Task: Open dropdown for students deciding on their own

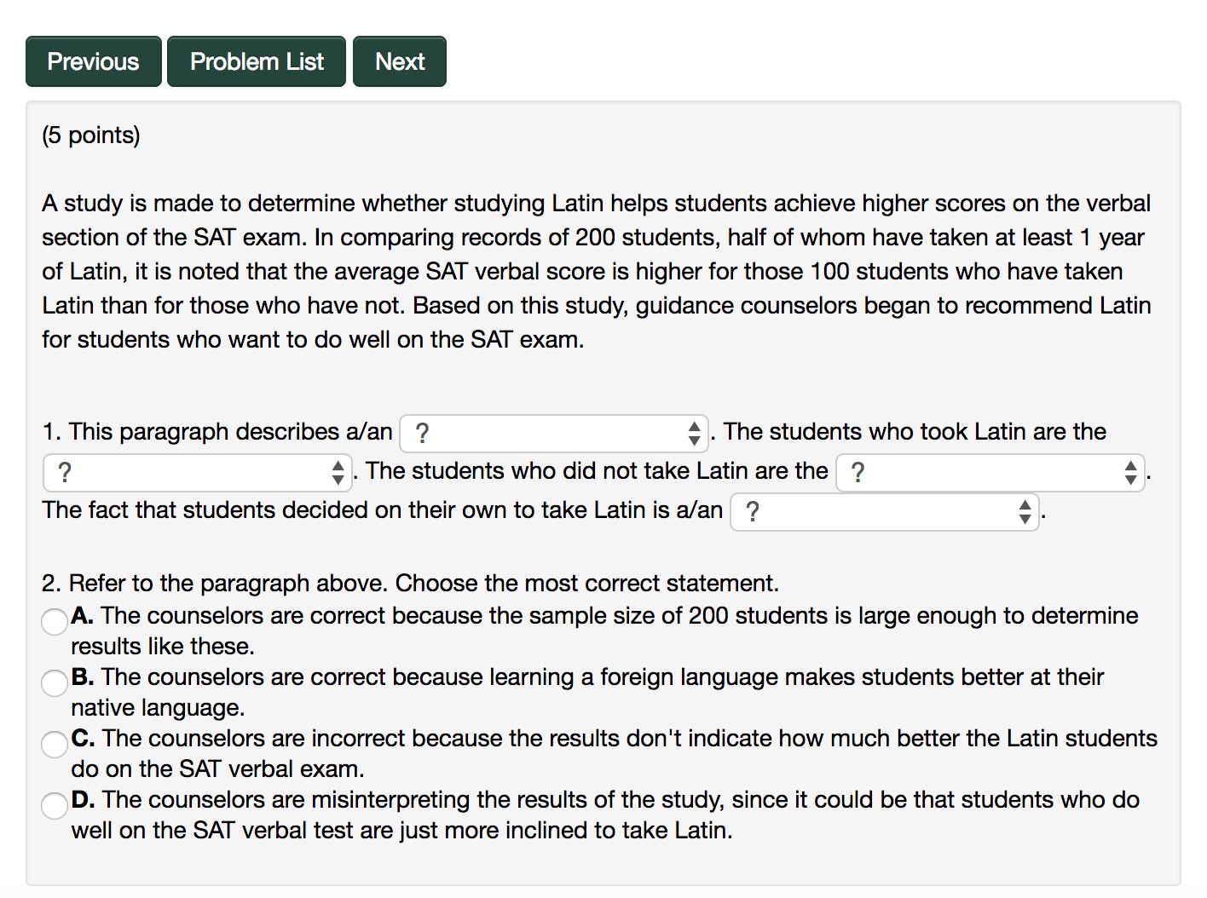Action: point(885,512)
